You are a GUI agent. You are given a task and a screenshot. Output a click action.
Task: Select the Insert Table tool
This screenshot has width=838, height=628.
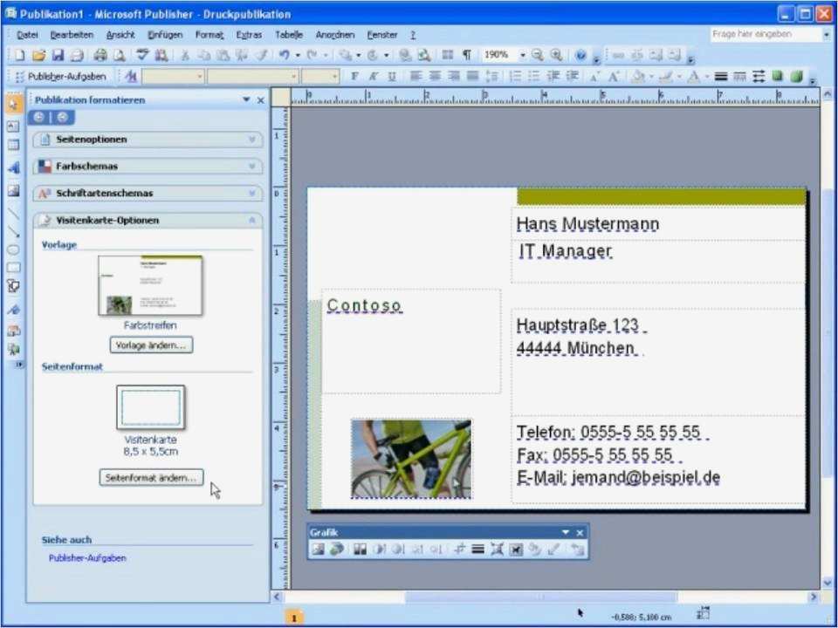[13, 145]
